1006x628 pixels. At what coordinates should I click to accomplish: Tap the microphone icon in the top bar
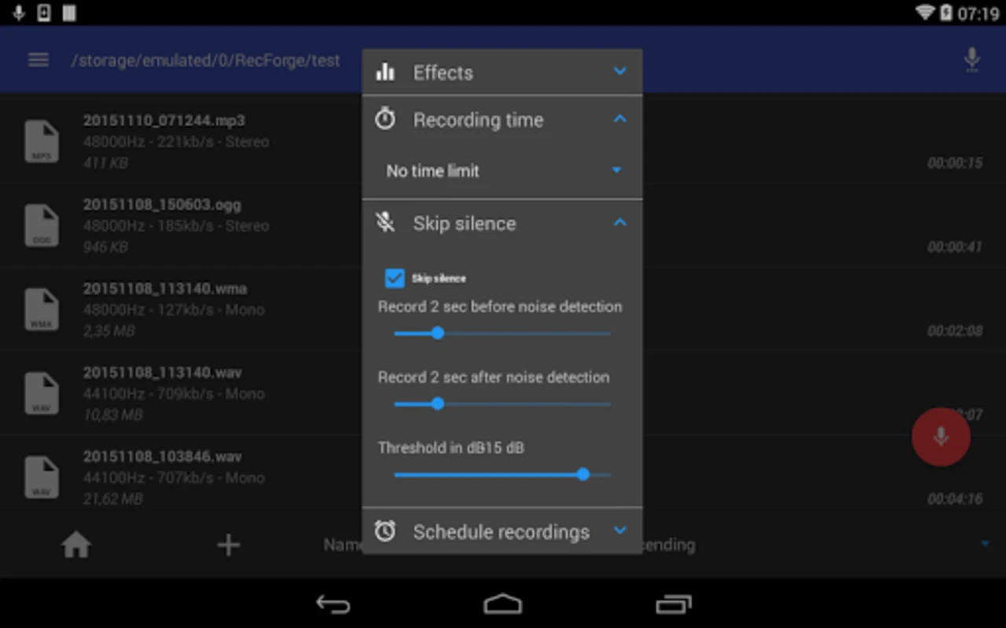(x=972, y=60)
